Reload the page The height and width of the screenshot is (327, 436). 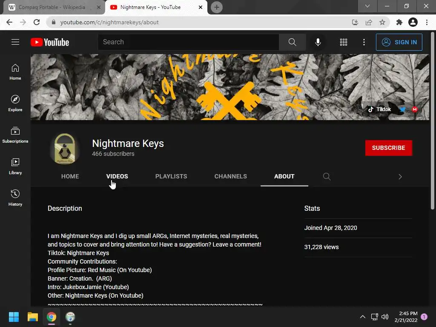coord(37,22)
